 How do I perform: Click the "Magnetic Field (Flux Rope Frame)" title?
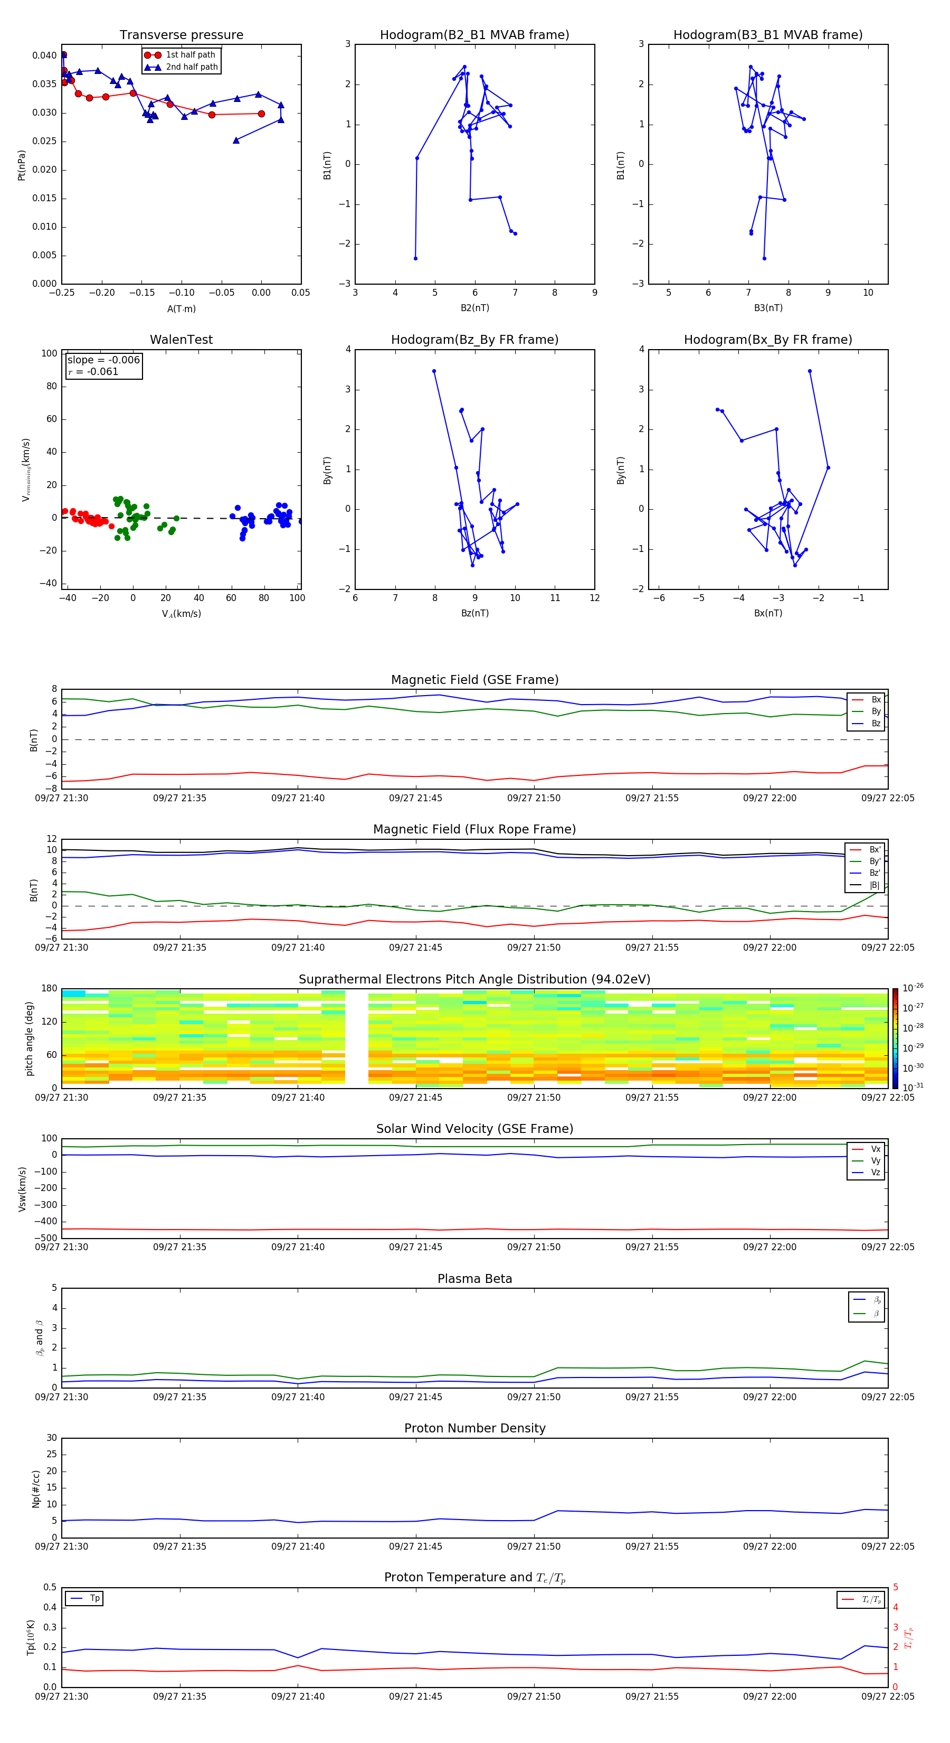point(474,830)
